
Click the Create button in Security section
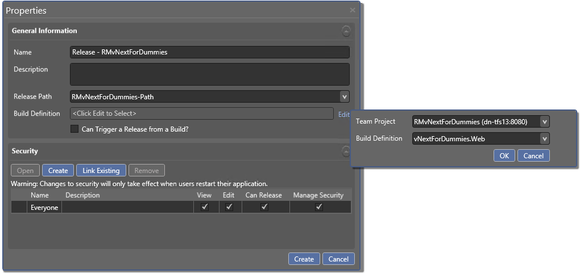pyautogui.click(x=58, y=170)
